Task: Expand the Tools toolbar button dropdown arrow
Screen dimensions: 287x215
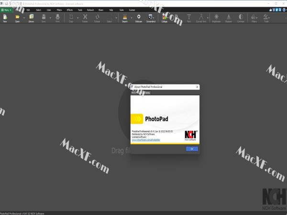Action: pyautogui.click(x=269, y=18)
